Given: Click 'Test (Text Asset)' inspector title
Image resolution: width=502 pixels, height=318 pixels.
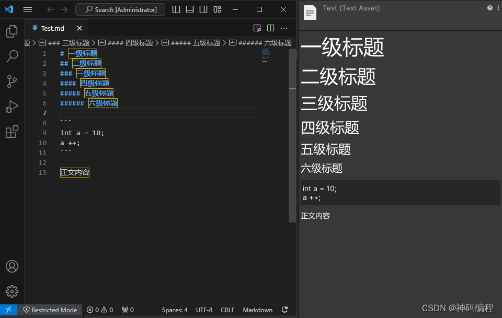Looking at the screenshot, I should 351,8.
